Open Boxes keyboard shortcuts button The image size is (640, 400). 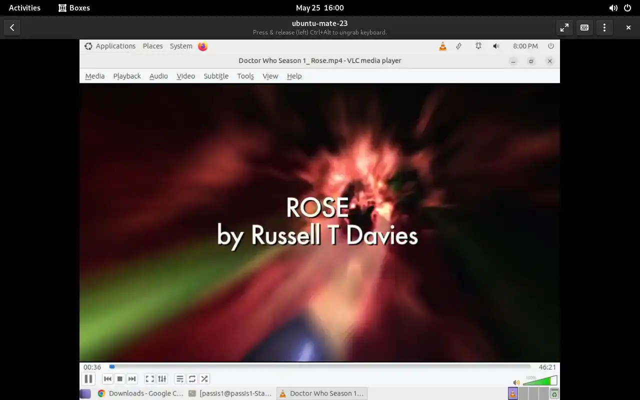click(584, 27)
